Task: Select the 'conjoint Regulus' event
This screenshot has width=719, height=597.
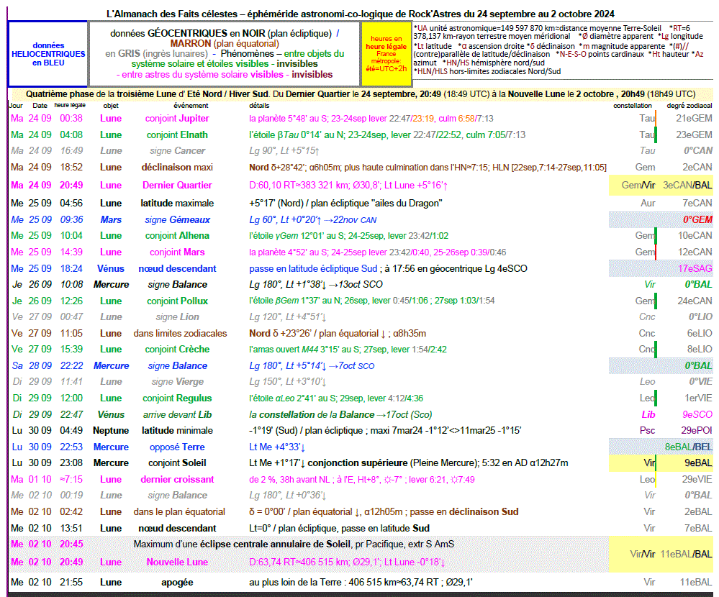Action: pyautogui.click(x=177, y=398)
